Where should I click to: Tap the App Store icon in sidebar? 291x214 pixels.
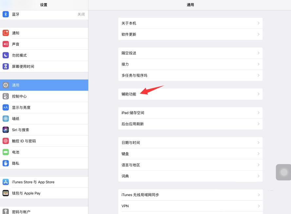[x=6, y=182]
